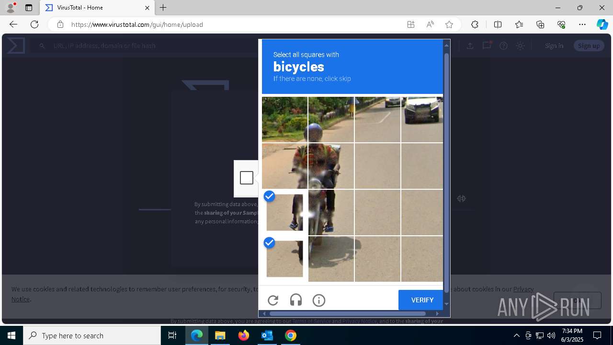This screenshot has width=613, height=345.
Task: Launch Outlook from the taskbar
Action: [267, 335]
